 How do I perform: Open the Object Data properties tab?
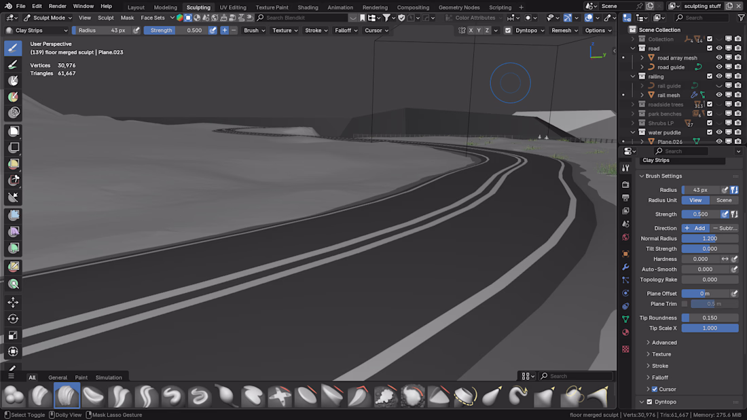click(625, 319)
